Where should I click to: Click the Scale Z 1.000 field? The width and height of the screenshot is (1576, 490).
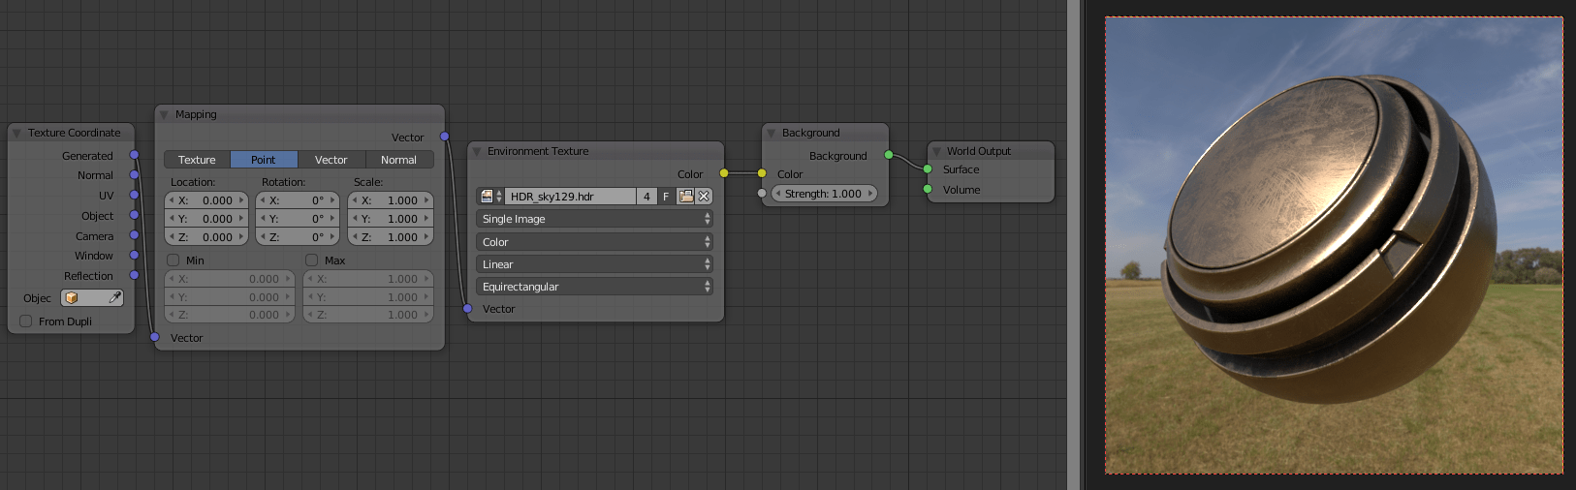[x=391, y=237]
